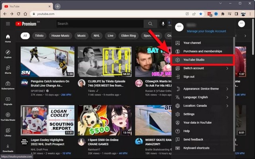Open YouTube Studio from menu
The height and width of the screenshot is (159, 255).
[x=202, y=60]
